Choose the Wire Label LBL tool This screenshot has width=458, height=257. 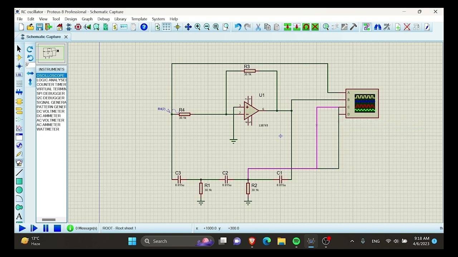tap(19, 75)
